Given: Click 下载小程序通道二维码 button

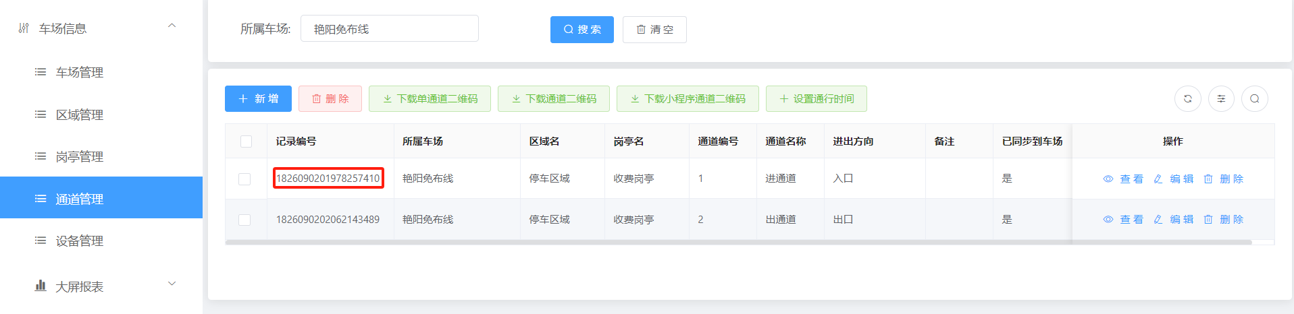Looking at the screenshot, I should point(688,98).
